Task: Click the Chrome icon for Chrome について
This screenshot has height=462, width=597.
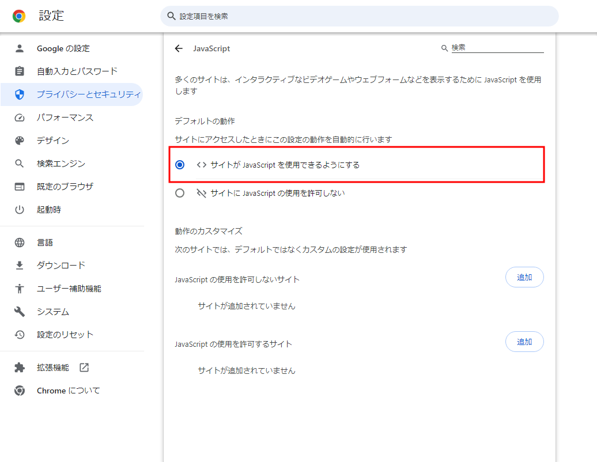Action: (20, 391)
